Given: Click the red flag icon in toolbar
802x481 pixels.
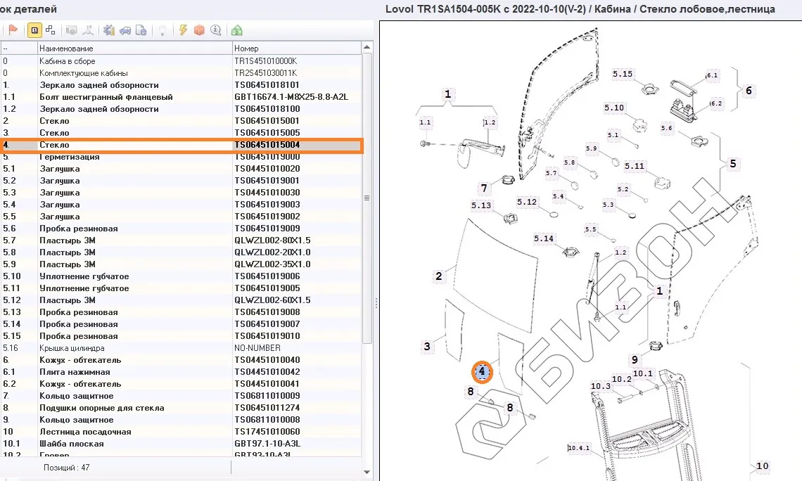Looking at the screenshot, I should [13, 30].
